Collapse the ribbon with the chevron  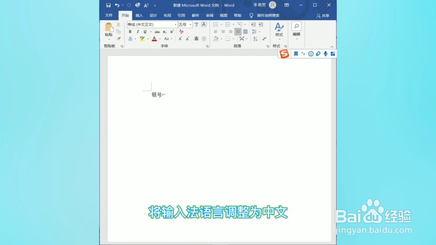(x=332, y=47)
